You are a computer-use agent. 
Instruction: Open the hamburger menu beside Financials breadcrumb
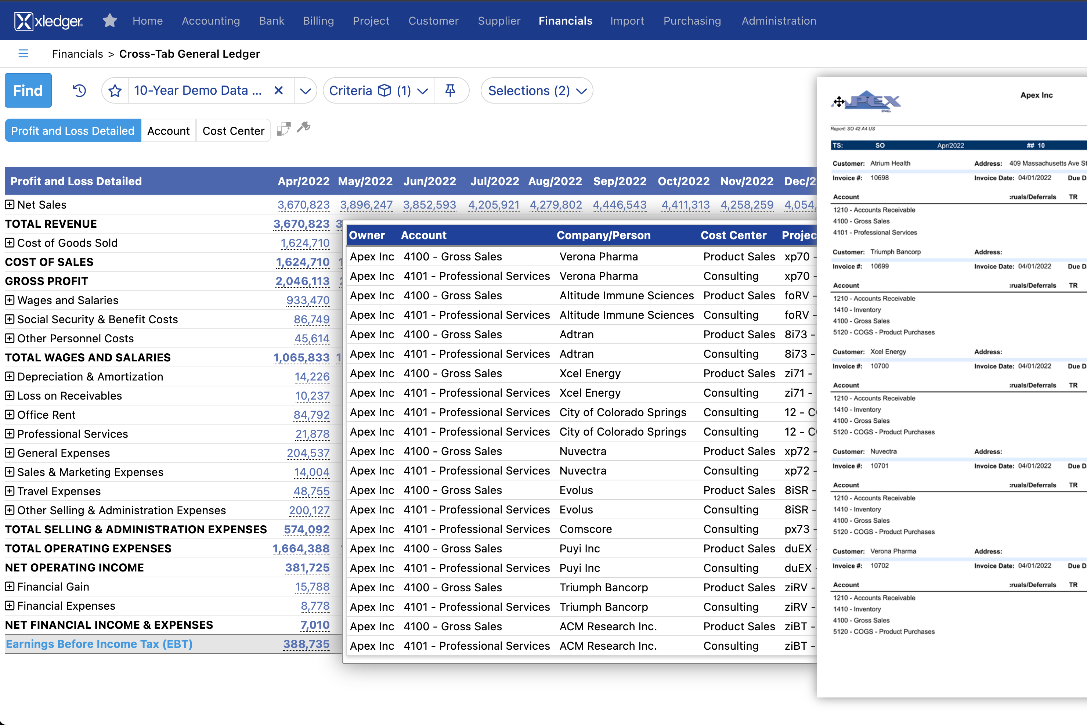(x=23, y=54)
